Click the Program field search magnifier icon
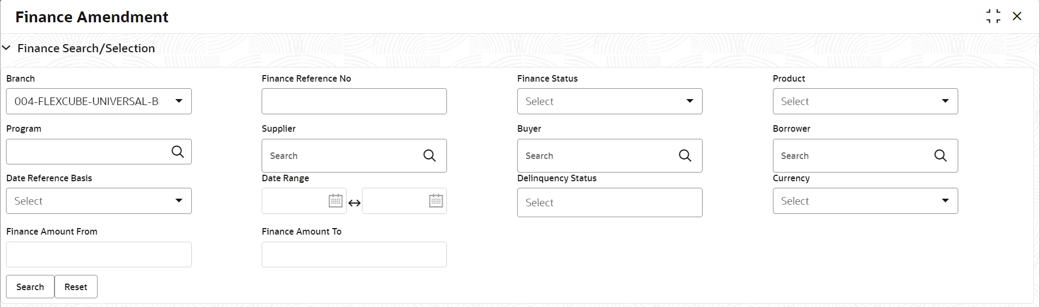1040x307 pixels. tap(178, 152)
